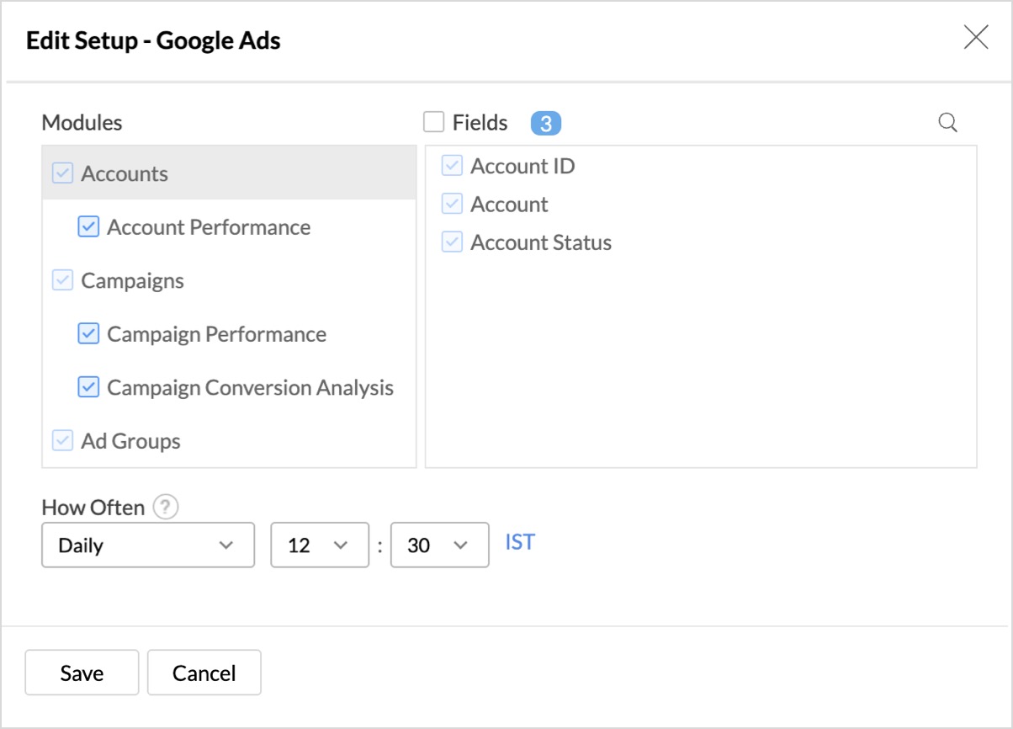1013x729 pixels.
Task: Click the Cancel button
Action: (x=204, y=673)
